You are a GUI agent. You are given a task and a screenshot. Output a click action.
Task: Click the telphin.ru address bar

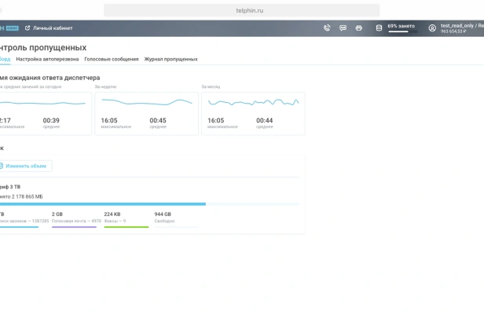tap(242, 10)
